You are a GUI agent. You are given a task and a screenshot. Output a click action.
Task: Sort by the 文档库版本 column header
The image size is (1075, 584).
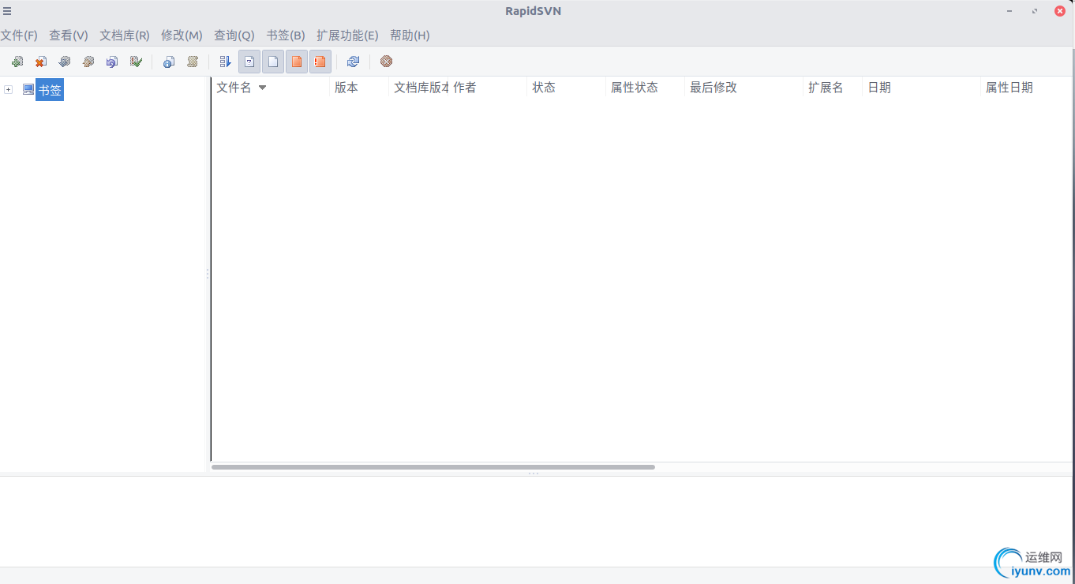419,88
